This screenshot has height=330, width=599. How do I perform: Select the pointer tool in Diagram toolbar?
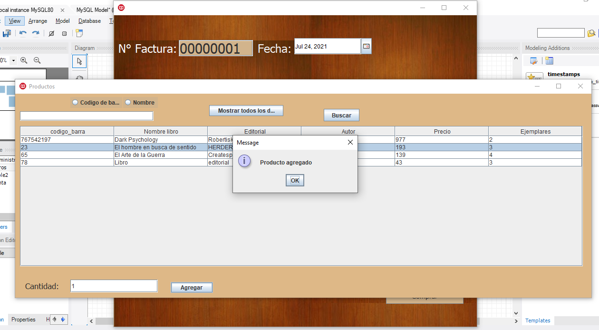tap(79, 61)
